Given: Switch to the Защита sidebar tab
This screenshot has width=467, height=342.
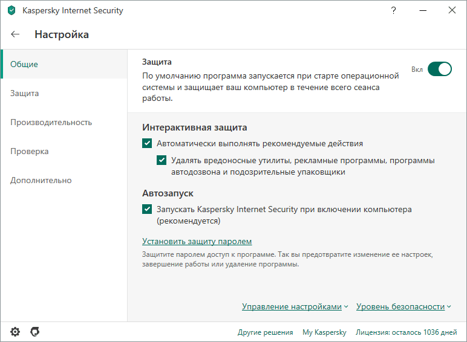Looking at the screenshot, I should (x=64, y=94).
